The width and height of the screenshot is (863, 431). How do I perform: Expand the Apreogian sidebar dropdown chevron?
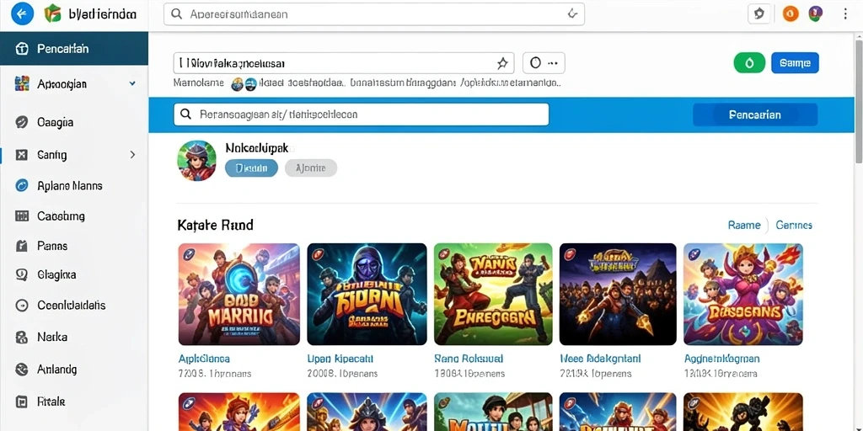pos(132,84)
